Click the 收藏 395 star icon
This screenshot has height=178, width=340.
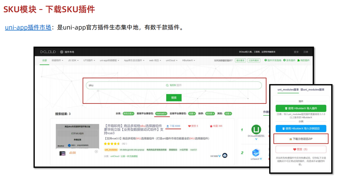tap(211, 126)
